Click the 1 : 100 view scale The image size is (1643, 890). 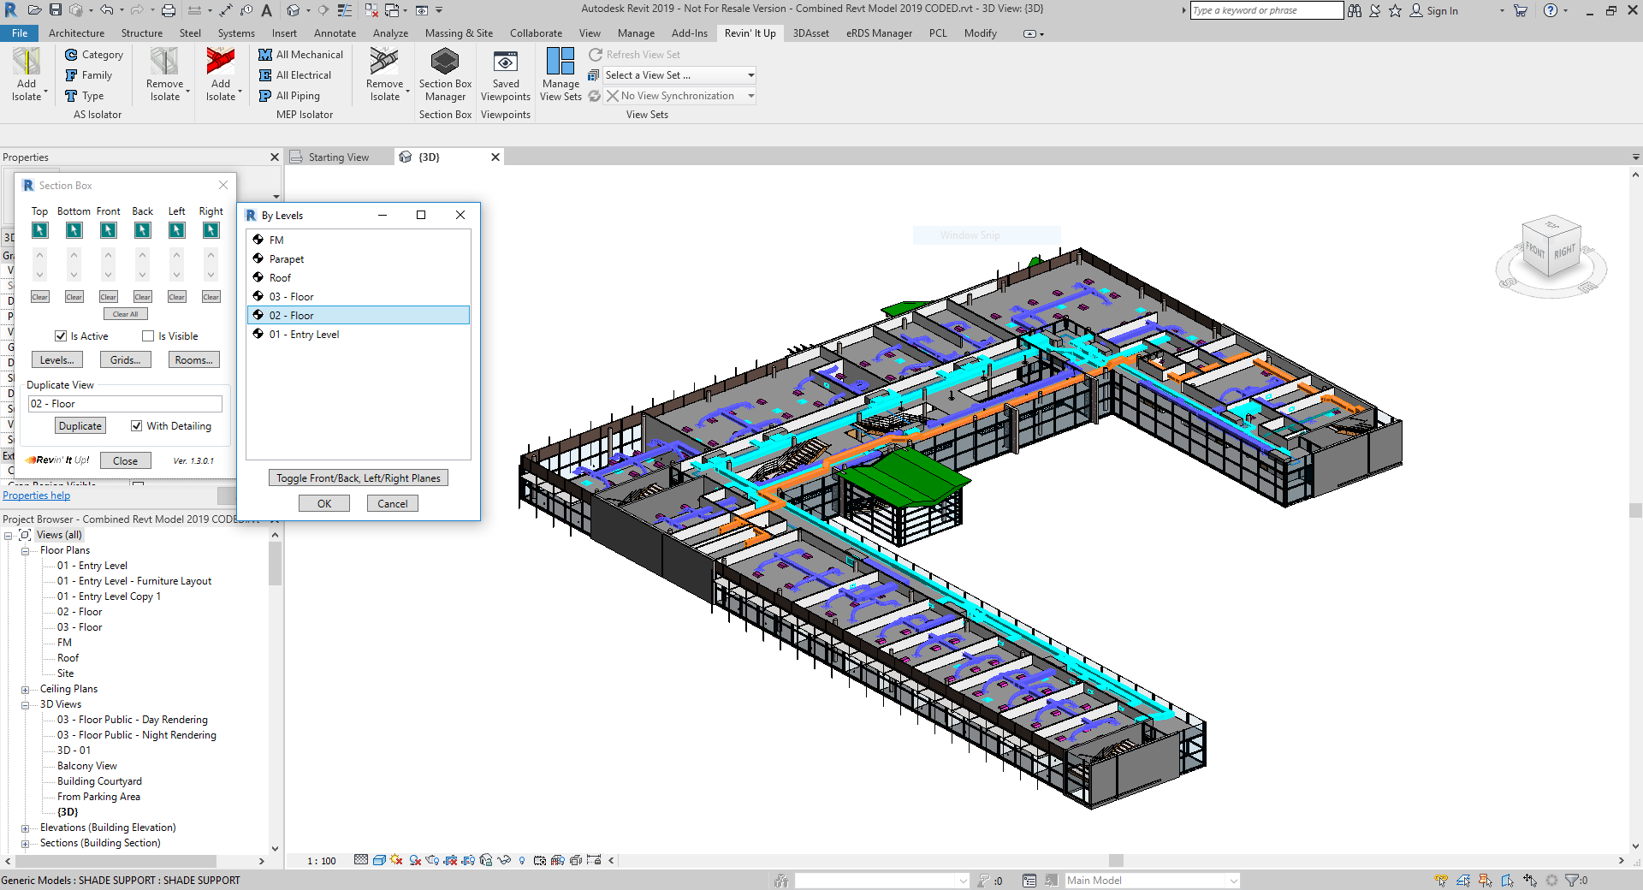[322, 861]
